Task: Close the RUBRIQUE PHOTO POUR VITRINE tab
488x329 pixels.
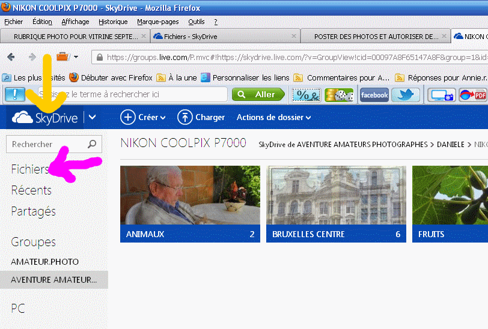Action: pos(144,36)
